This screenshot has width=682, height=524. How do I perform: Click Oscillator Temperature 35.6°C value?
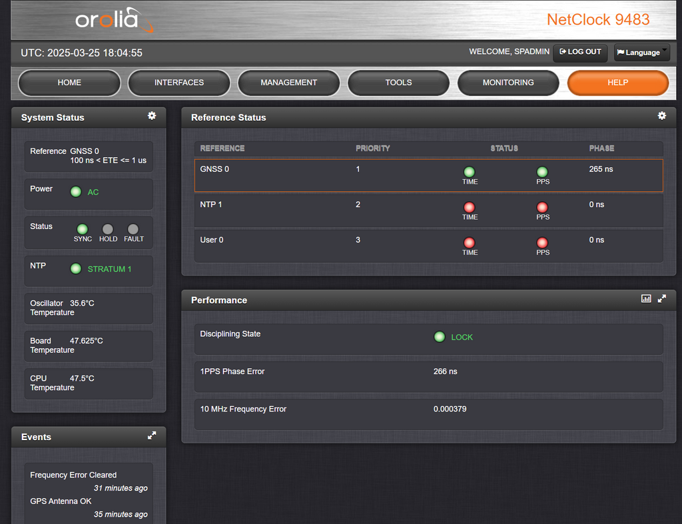pyautogui.click(x=82, y=303)
